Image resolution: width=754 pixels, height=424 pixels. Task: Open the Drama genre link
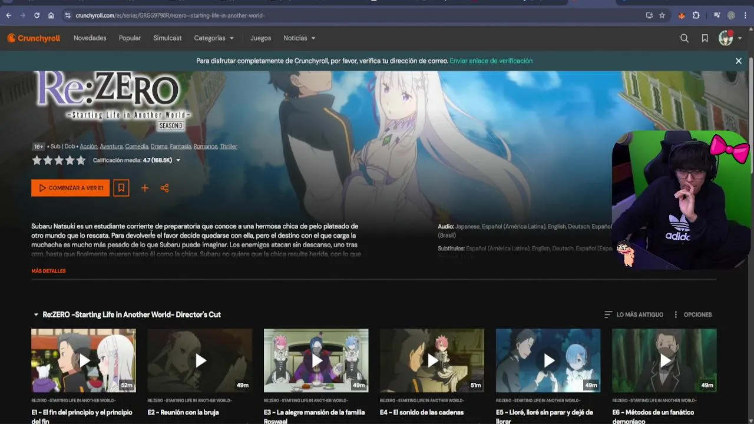pyautogui.click(x=159, y=146)
